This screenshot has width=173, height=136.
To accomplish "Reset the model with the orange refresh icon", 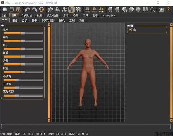I will click(x=41, y=10).
